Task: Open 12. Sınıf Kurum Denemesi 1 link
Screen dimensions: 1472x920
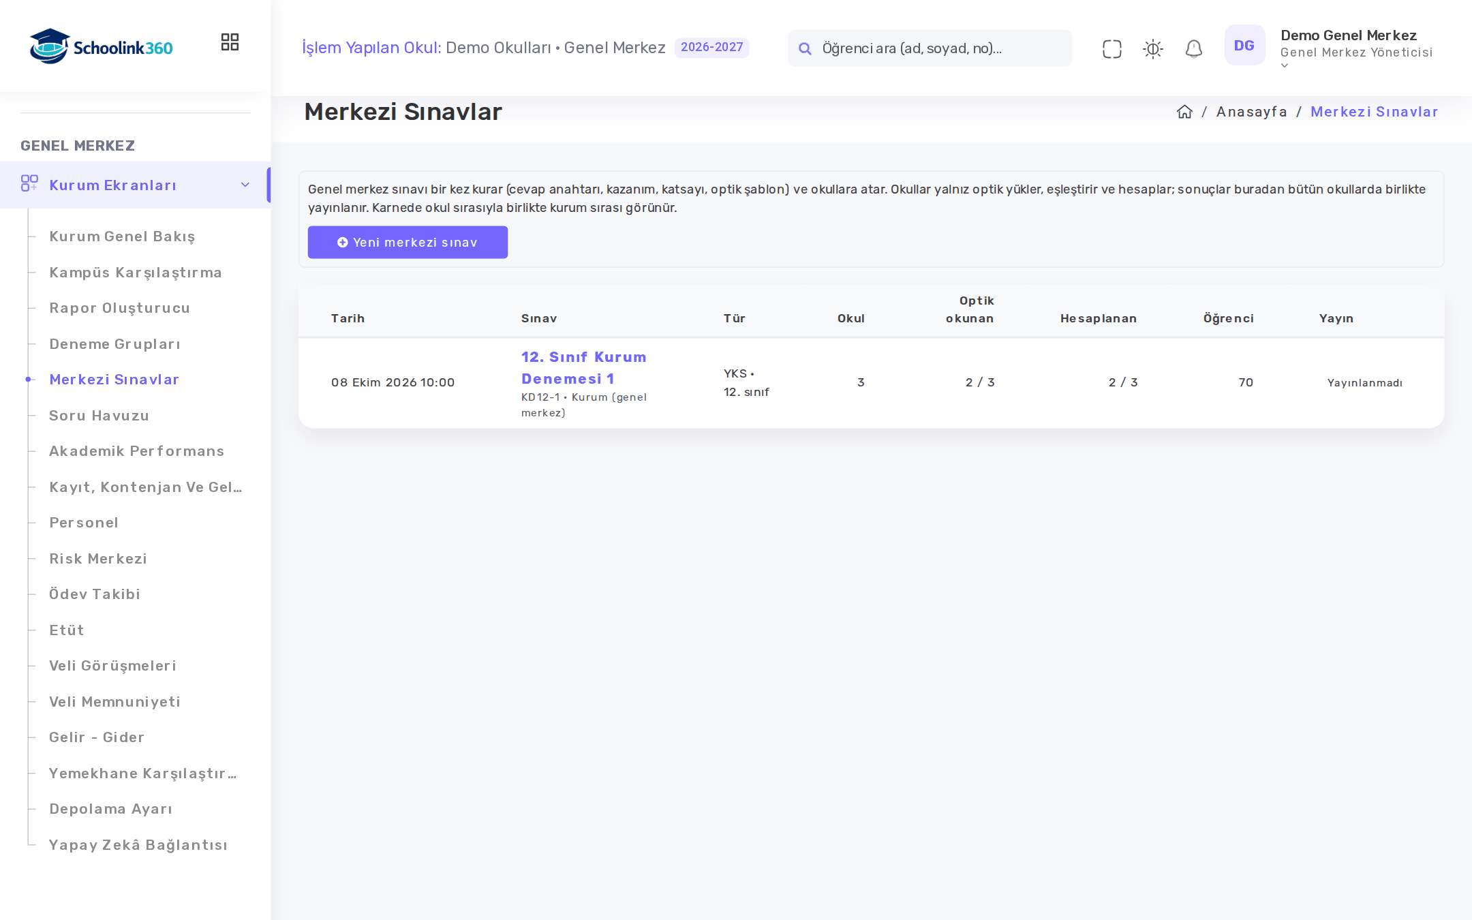Action: coord(584,367)
